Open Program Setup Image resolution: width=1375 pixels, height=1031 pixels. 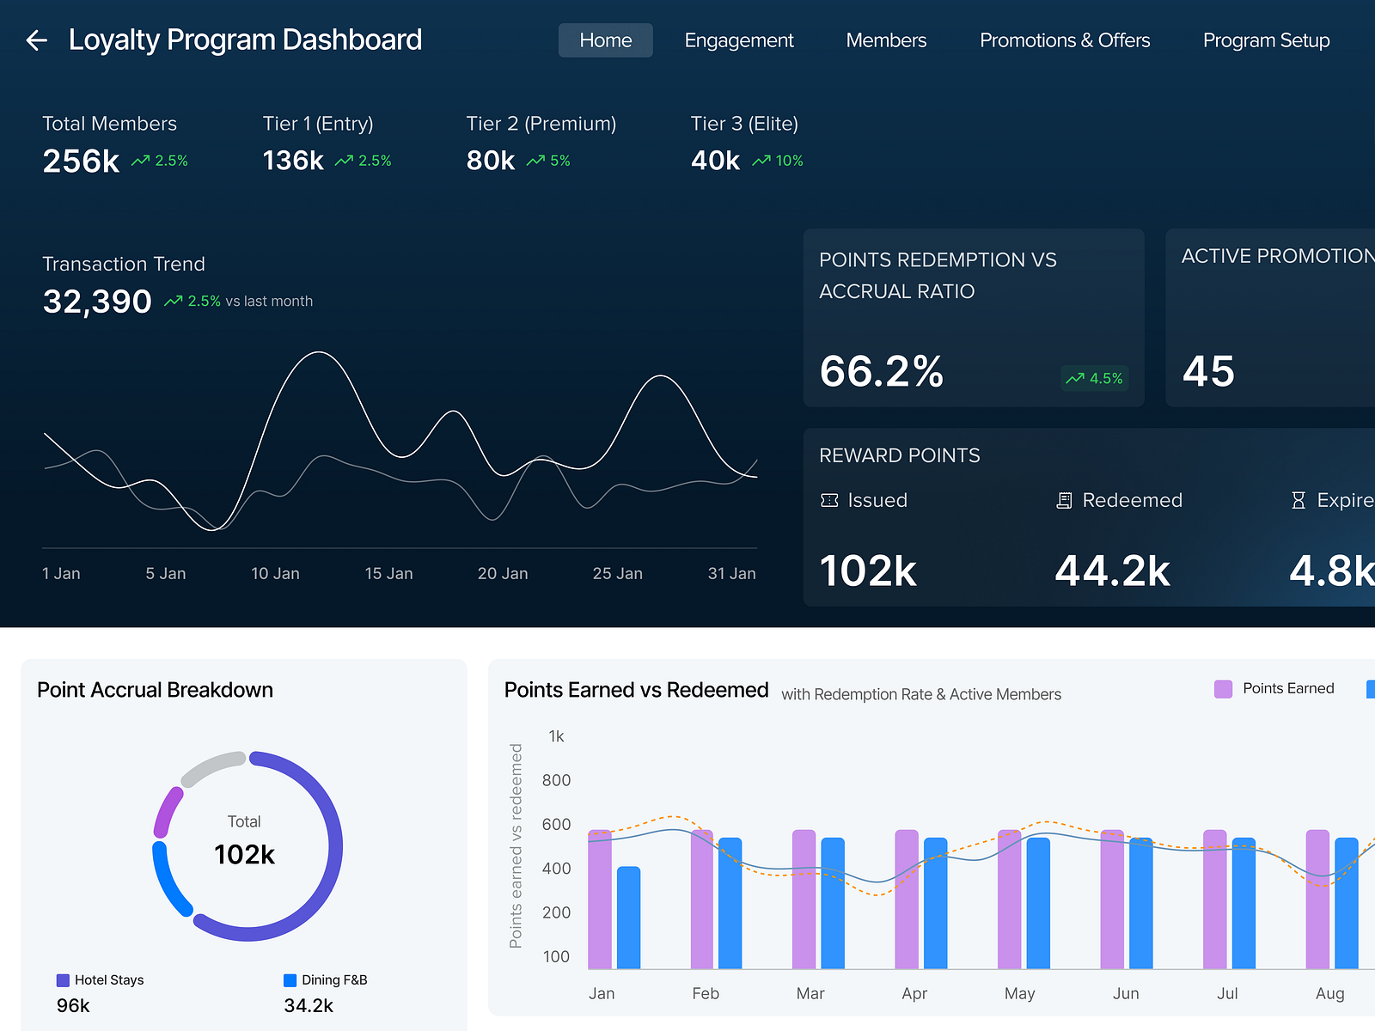(x=1266, y=40)
